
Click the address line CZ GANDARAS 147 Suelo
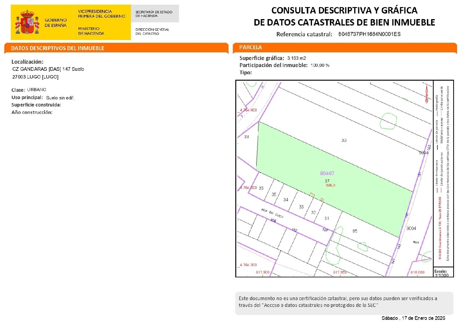coord(48,69)
